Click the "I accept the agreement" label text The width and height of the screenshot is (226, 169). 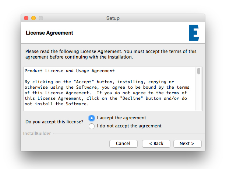121,118
